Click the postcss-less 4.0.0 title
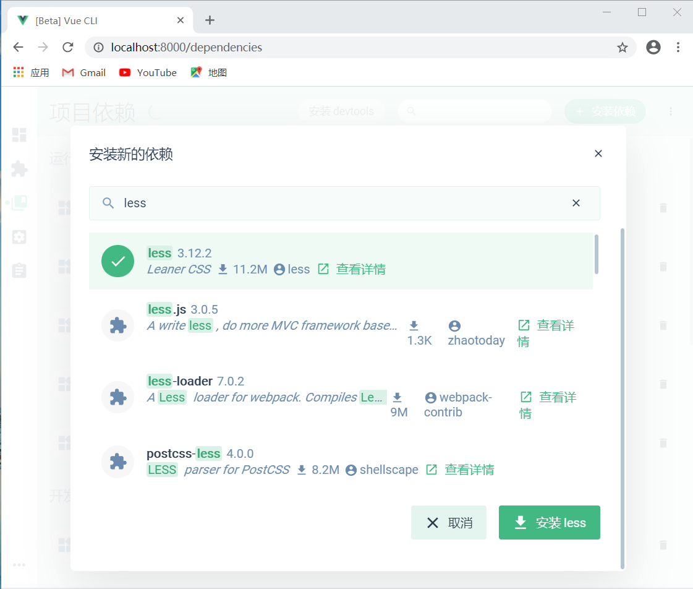 tap(200, 454)
